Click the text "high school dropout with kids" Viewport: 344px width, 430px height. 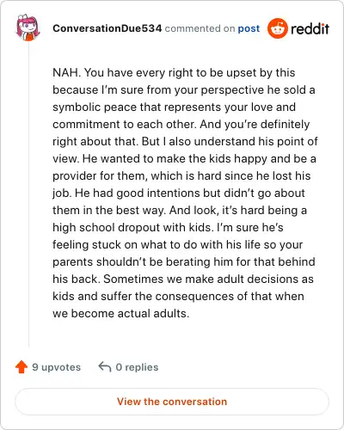click(132, 228)
